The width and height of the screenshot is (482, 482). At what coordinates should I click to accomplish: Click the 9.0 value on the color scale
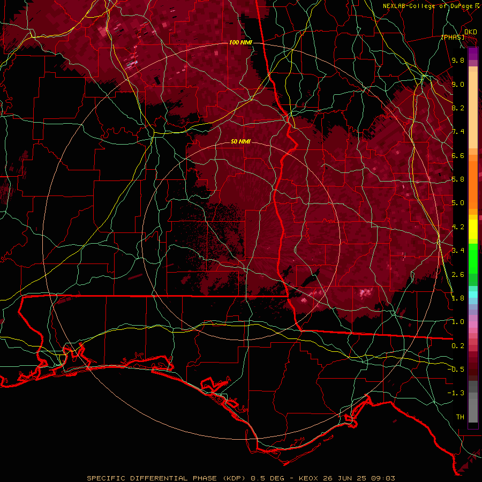458,84
